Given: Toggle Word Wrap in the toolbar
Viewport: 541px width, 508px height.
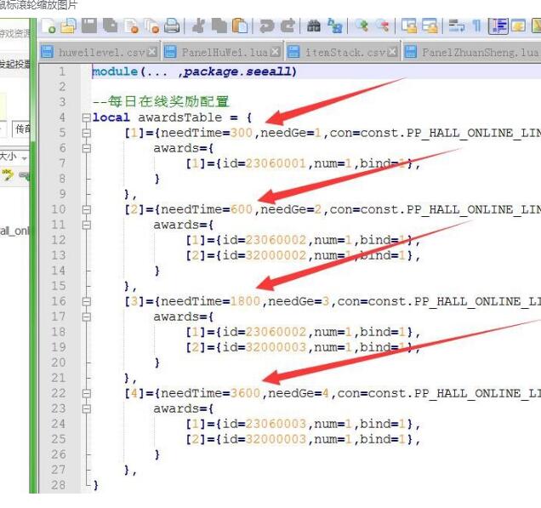Looking at the screenshot, I should (456, 26).
